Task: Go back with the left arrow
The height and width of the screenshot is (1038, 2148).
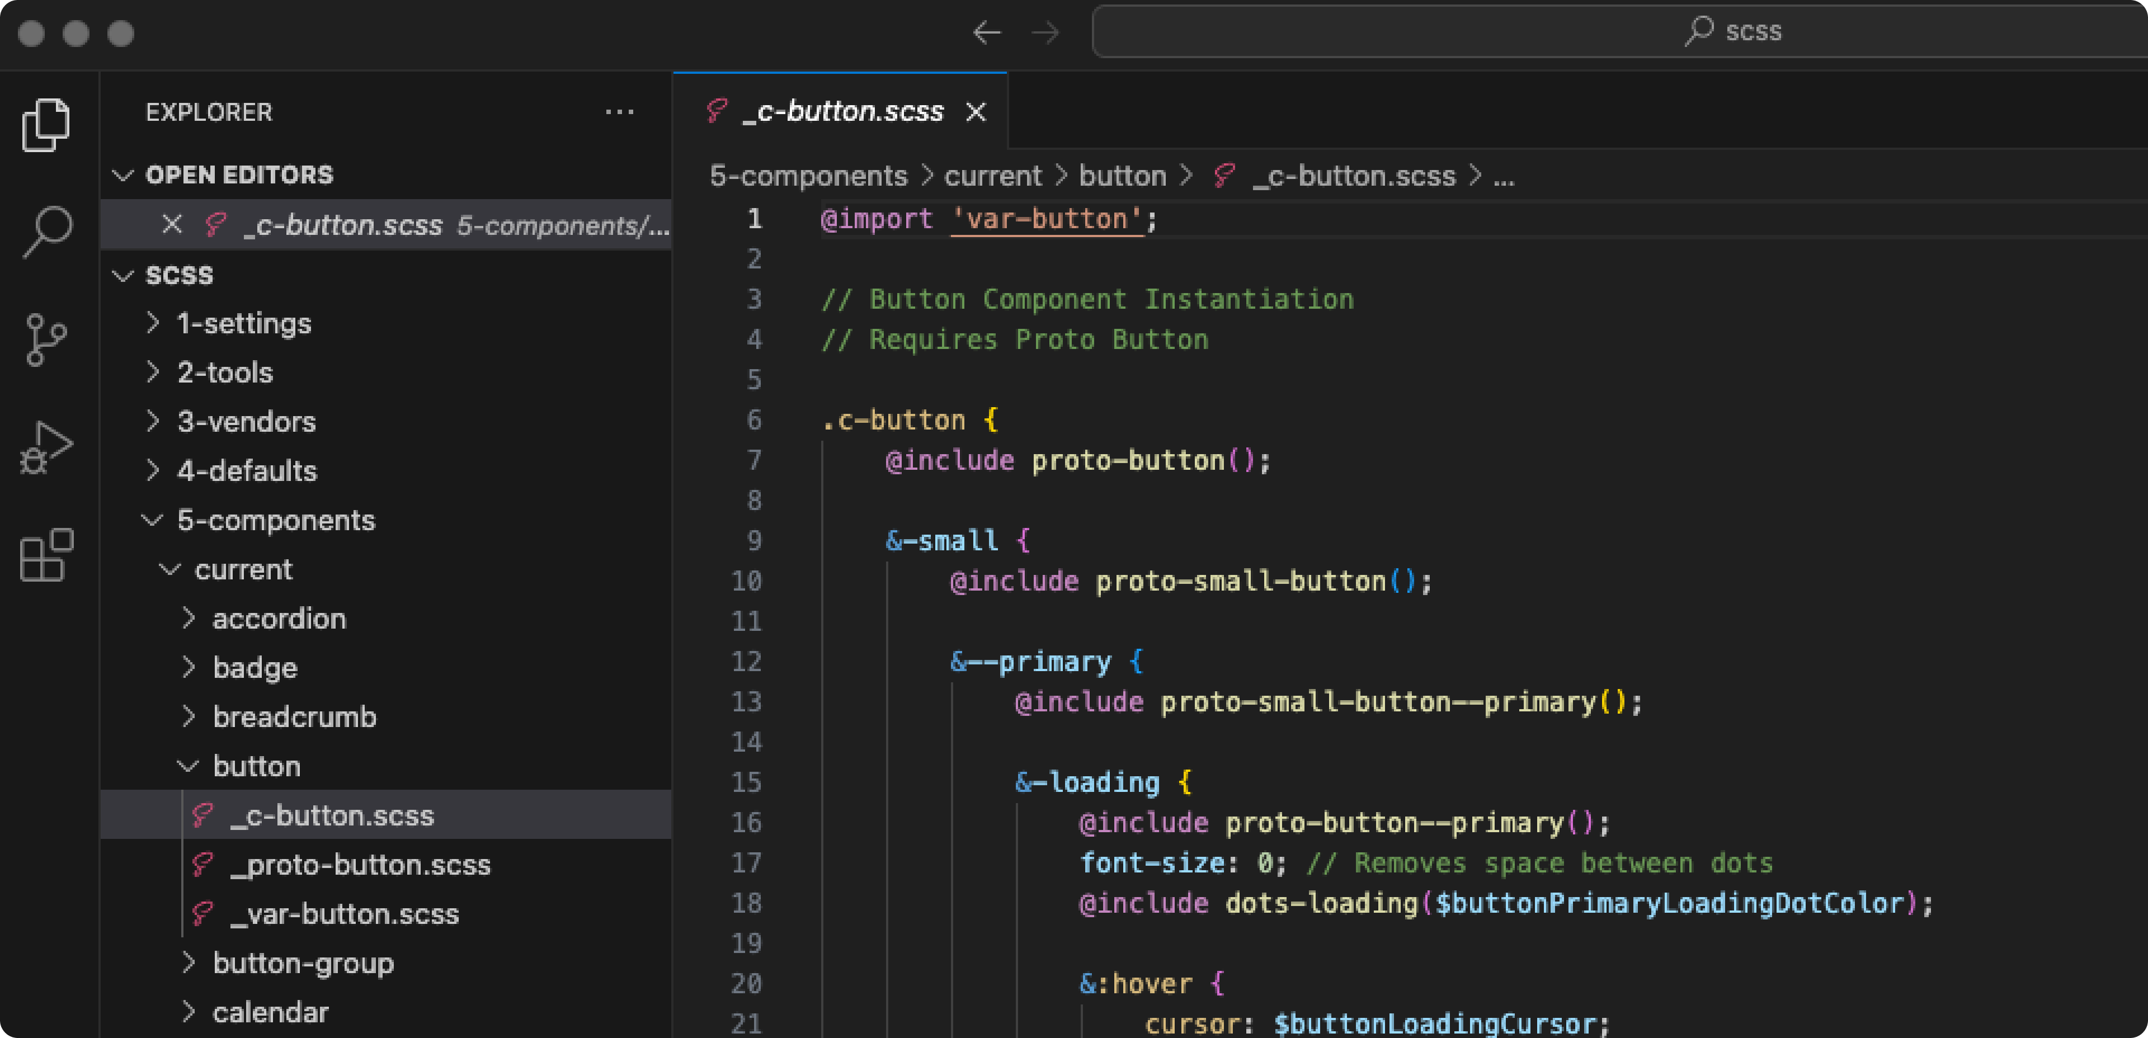Action: pyautogui.click(x=986, y=34)
